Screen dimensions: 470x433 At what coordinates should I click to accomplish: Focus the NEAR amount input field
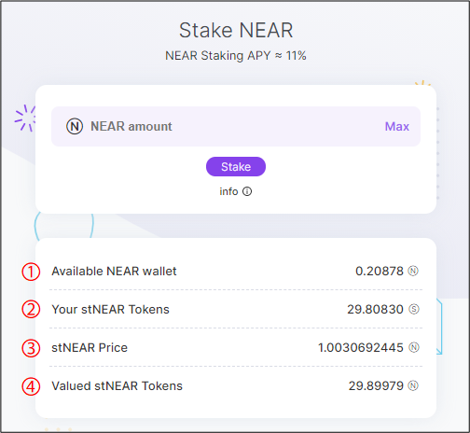coord(236,126)
